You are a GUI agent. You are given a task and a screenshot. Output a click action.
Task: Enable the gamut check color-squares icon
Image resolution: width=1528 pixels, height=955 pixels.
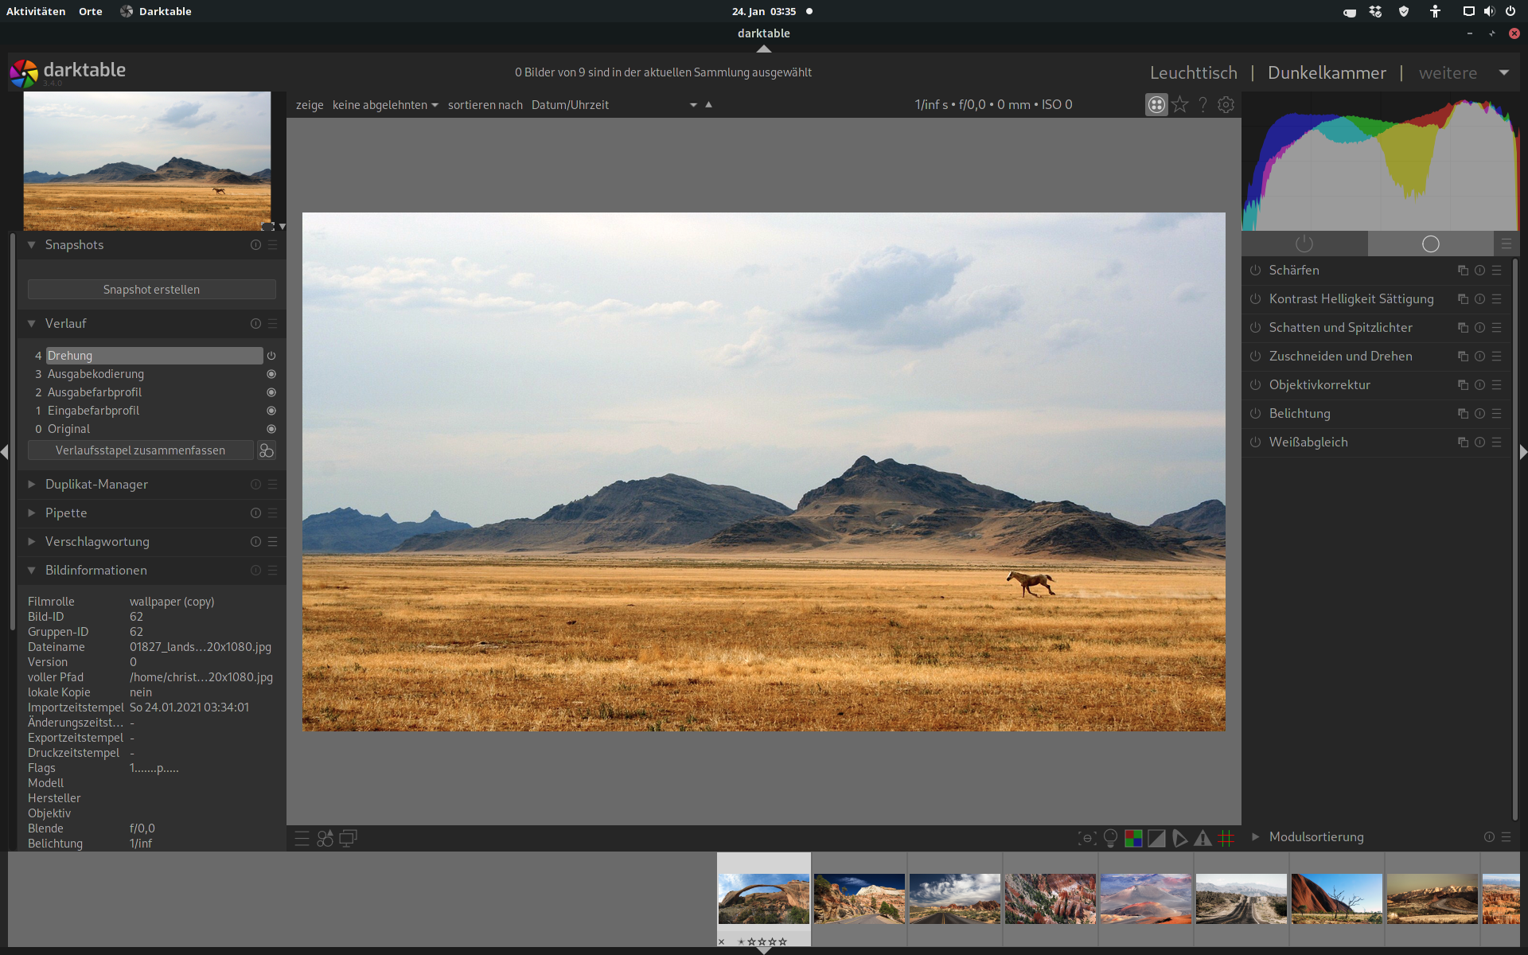coord(1133,838)
